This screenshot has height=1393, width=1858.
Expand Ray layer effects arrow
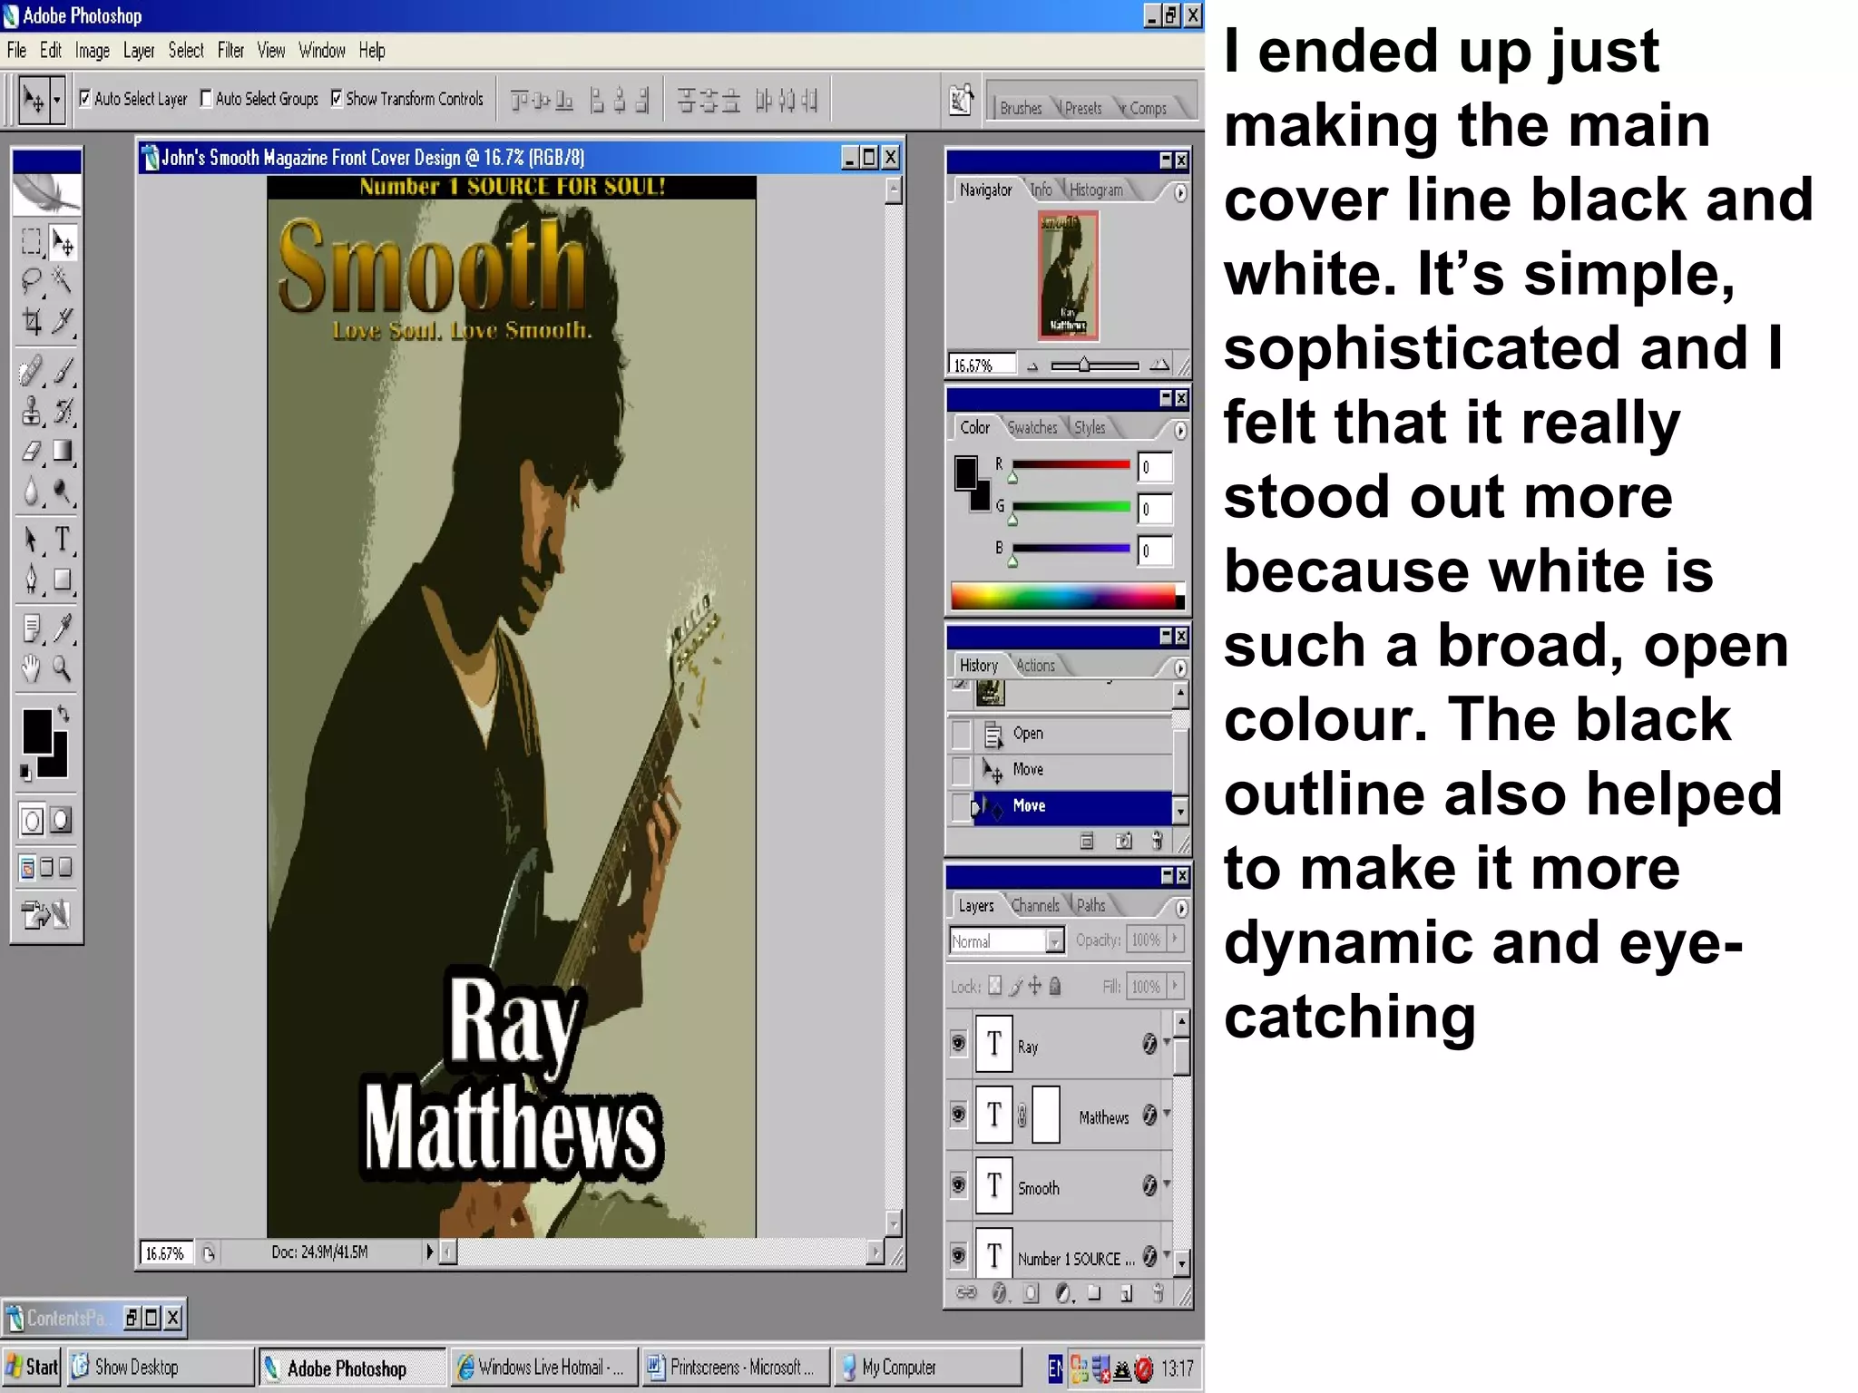click(1167, 1043)
